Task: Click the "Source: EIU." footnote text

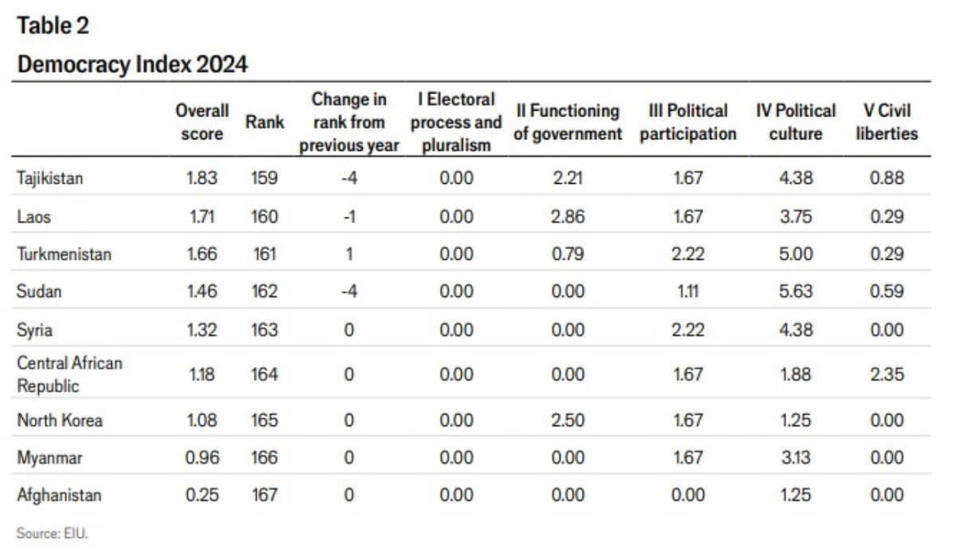Action: point(50,535)
